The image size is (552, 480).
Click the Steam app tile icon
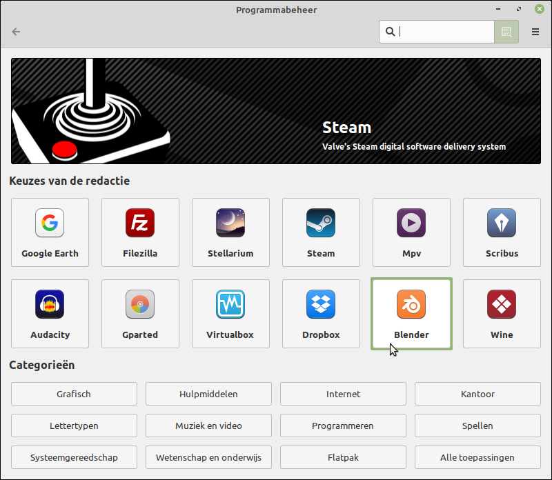coord(321,223)
